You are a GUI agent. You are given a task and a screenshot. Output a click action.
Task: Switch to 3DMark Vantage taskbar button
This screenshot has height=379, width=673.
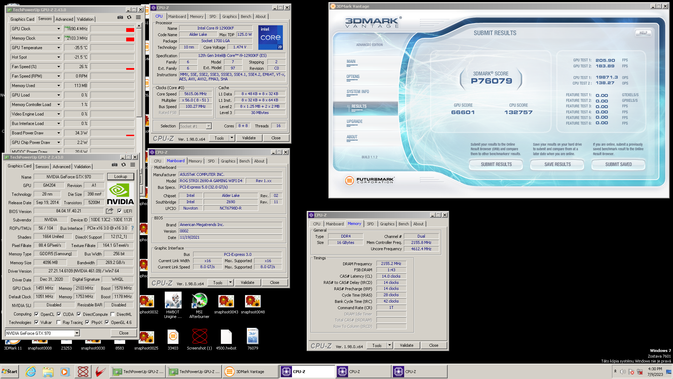(250, 372)
